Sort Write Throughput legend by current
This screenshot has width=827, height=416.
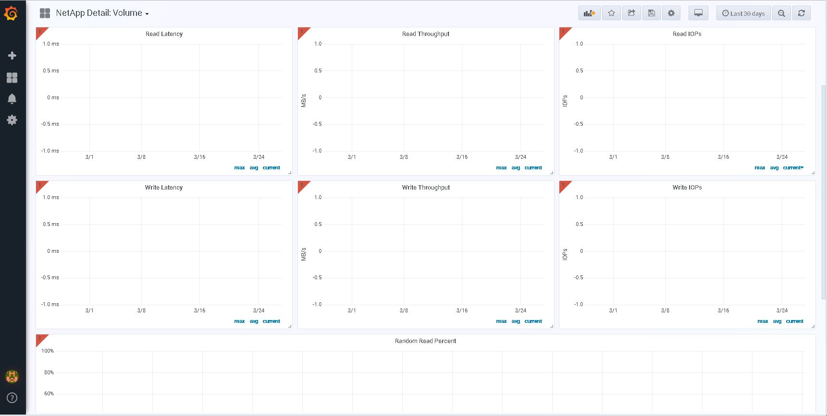[x=533, y=321]
